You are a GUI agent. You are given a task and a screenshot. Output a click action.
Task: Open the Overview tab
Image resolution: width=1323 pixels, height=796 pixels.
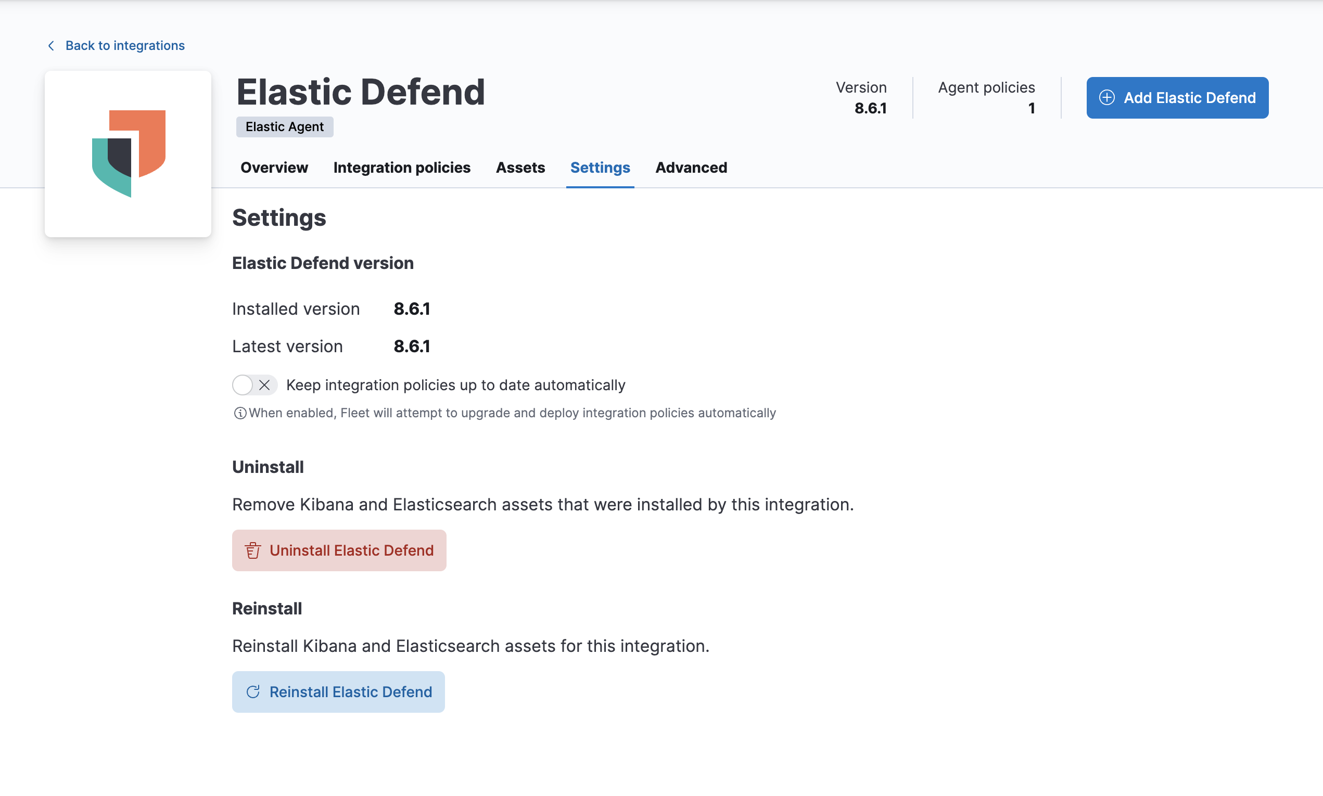[274, 168]
